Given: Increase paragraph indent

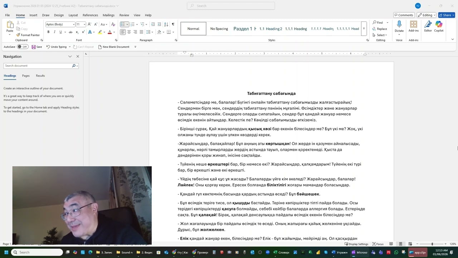Looking at the screenshot, I should click(159, 24).
